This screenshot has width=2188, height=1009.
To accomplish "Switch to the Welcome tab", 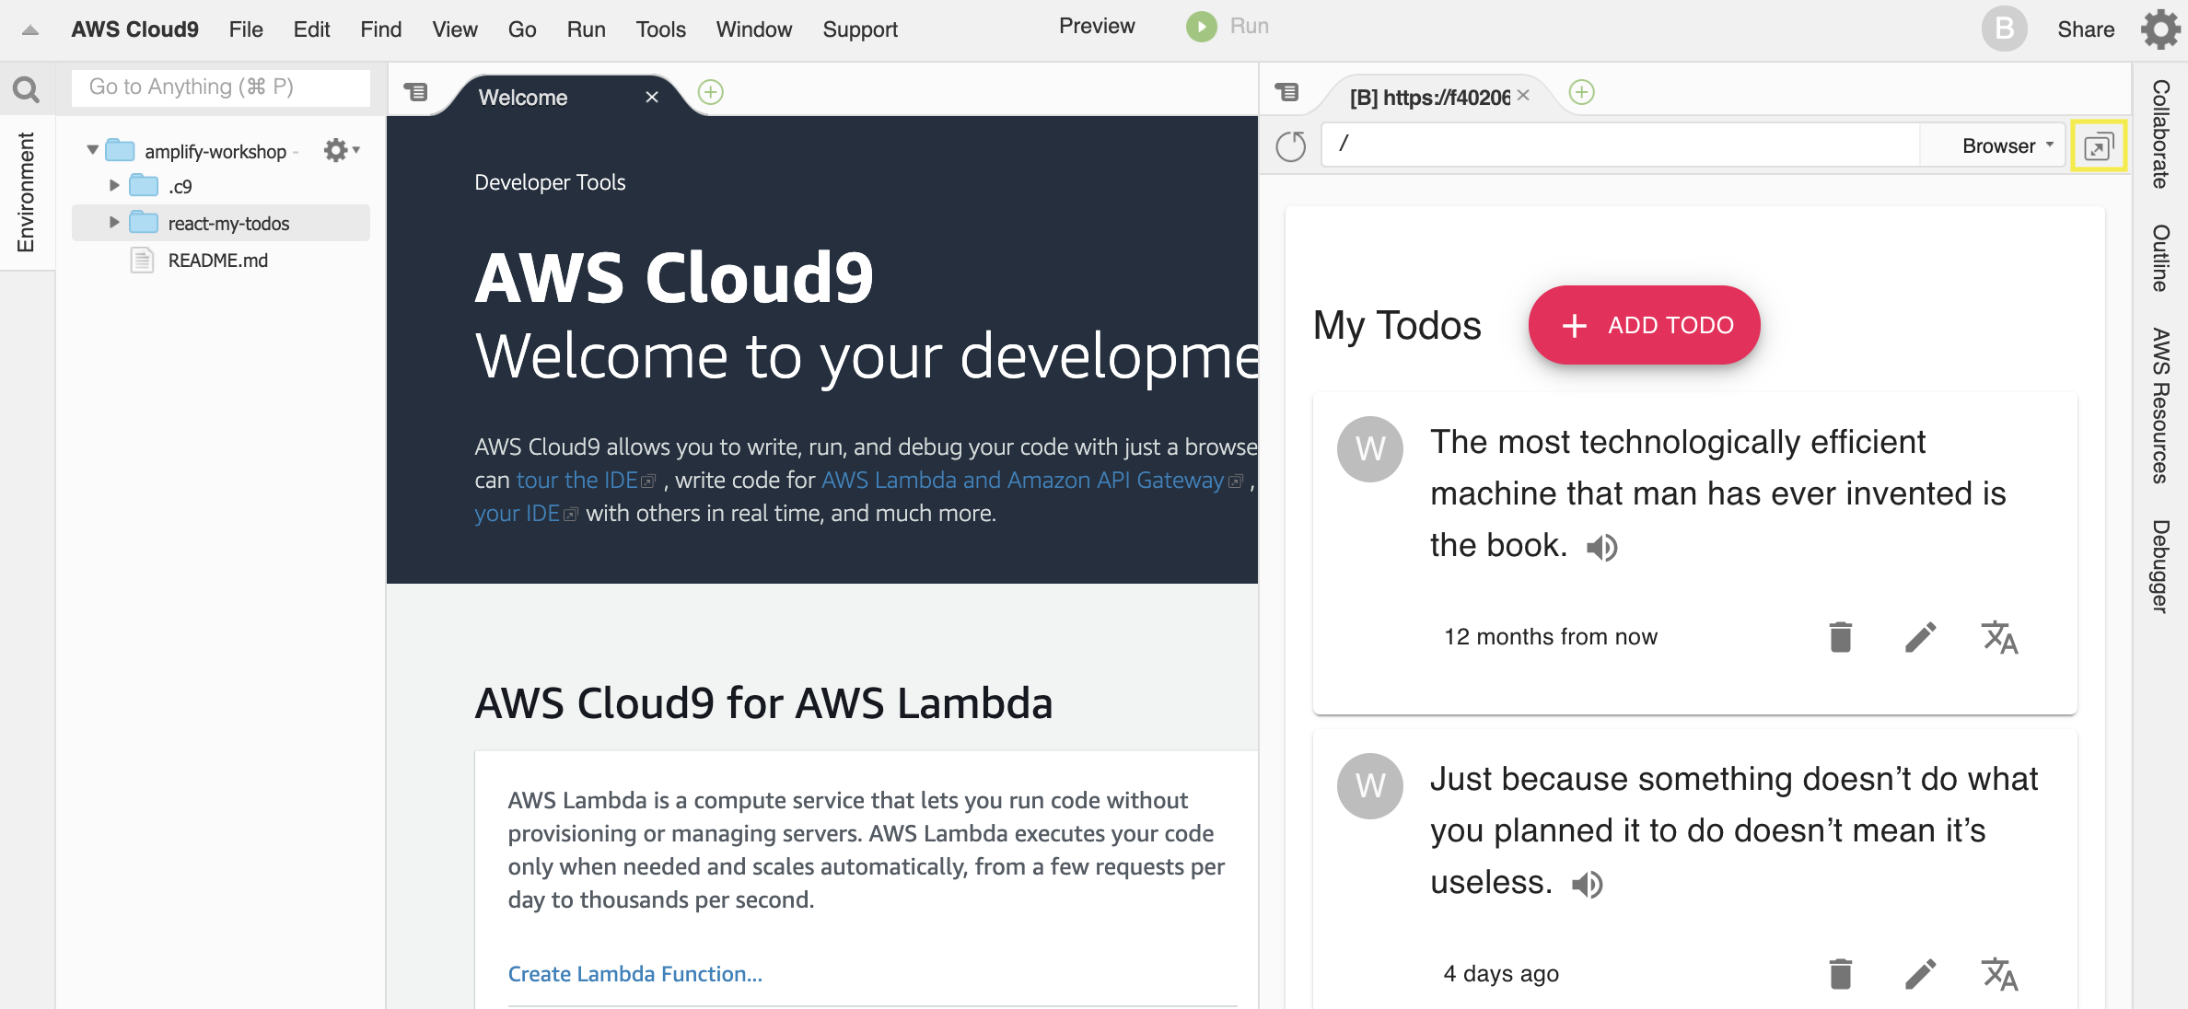I will click(x=523, y=98).
